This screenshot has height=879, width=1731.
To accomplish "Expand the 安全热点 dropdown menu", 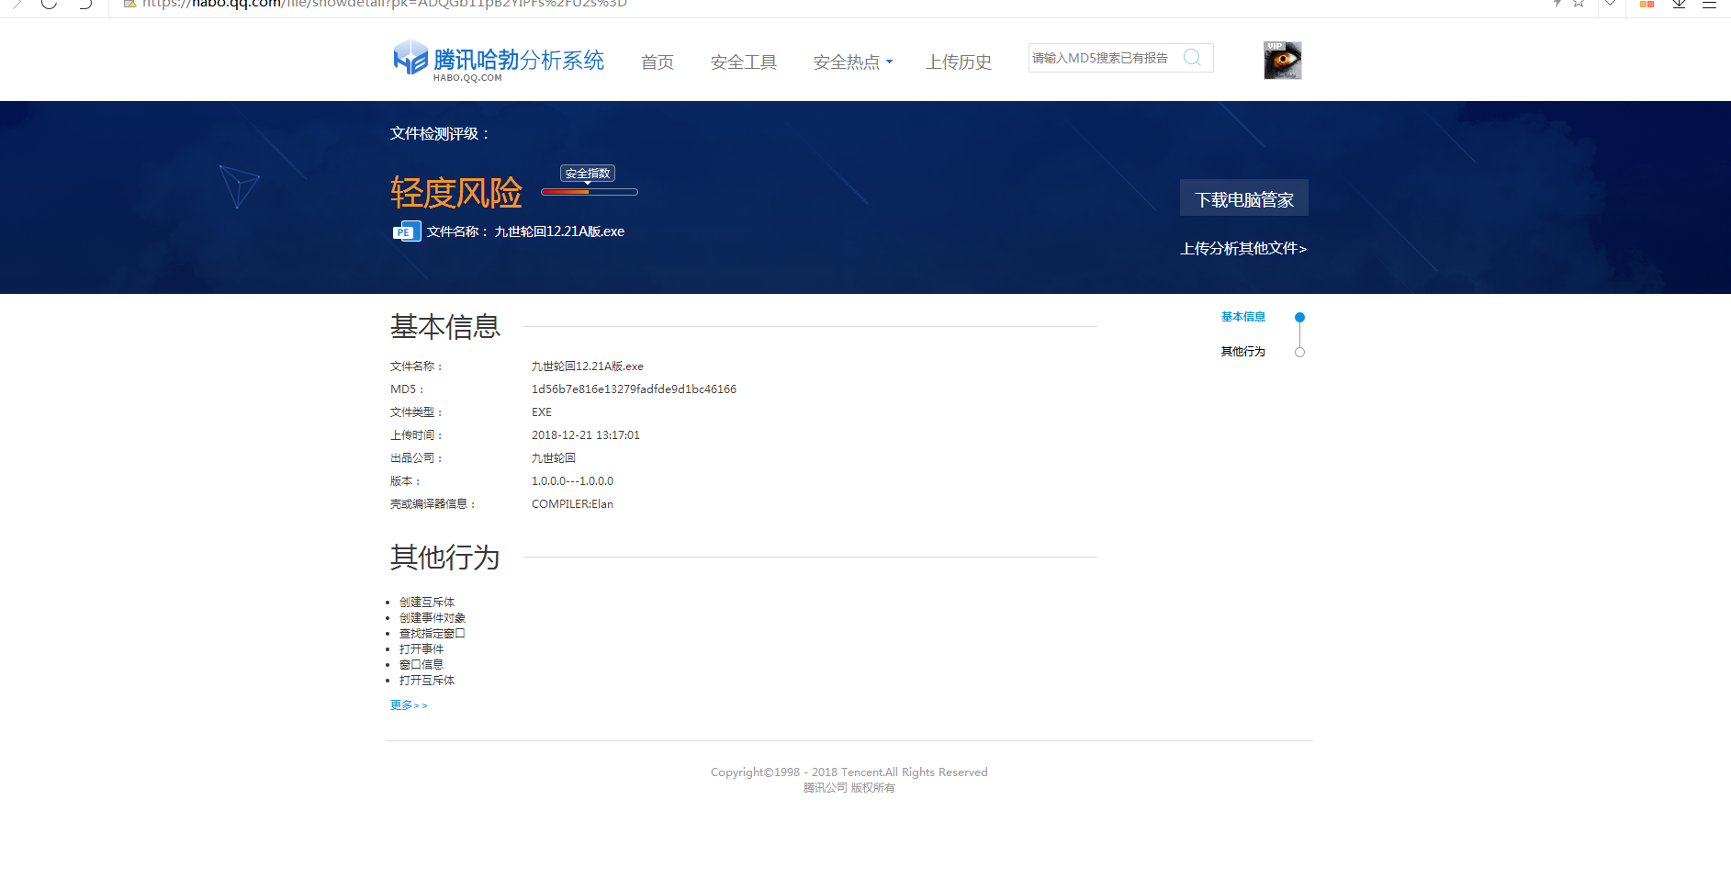I will 853,62.
